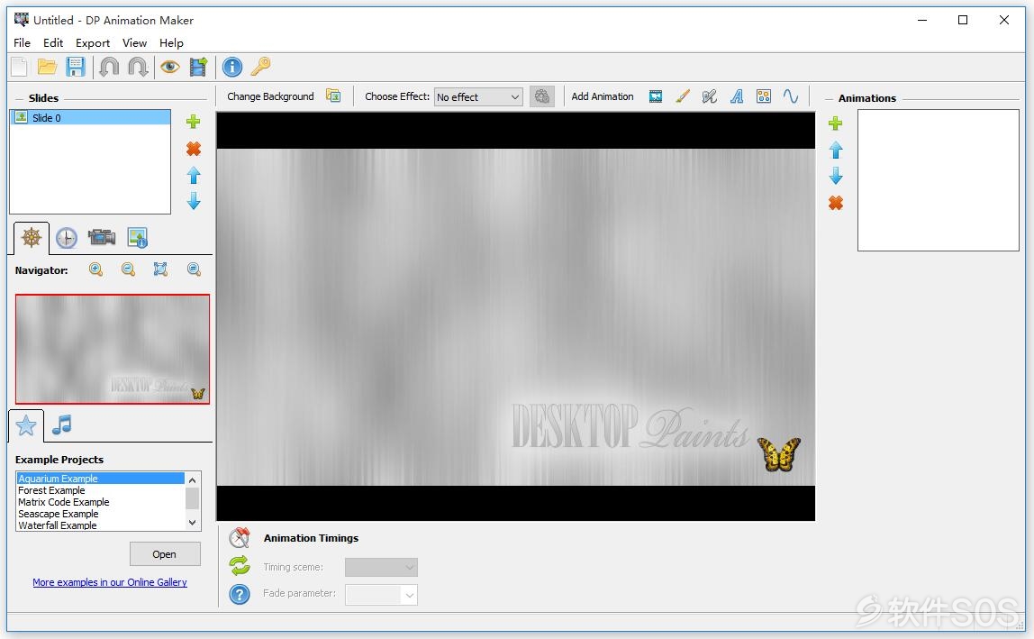1034x639 pixels.
Task: Move slide down with blue arrow
Action: click(194, 201)
